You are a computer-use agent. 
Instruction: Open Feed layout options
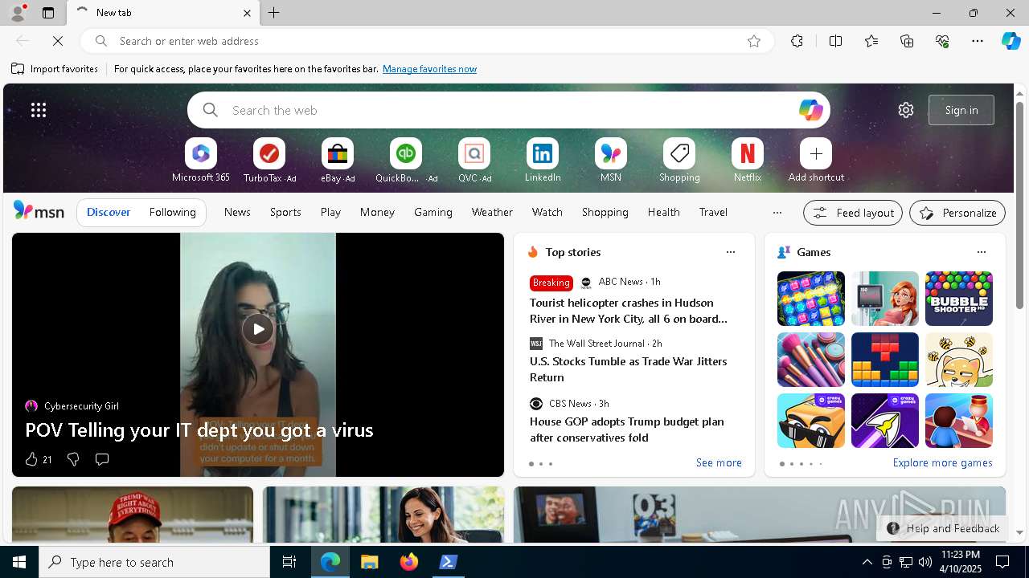pos(853,213)
